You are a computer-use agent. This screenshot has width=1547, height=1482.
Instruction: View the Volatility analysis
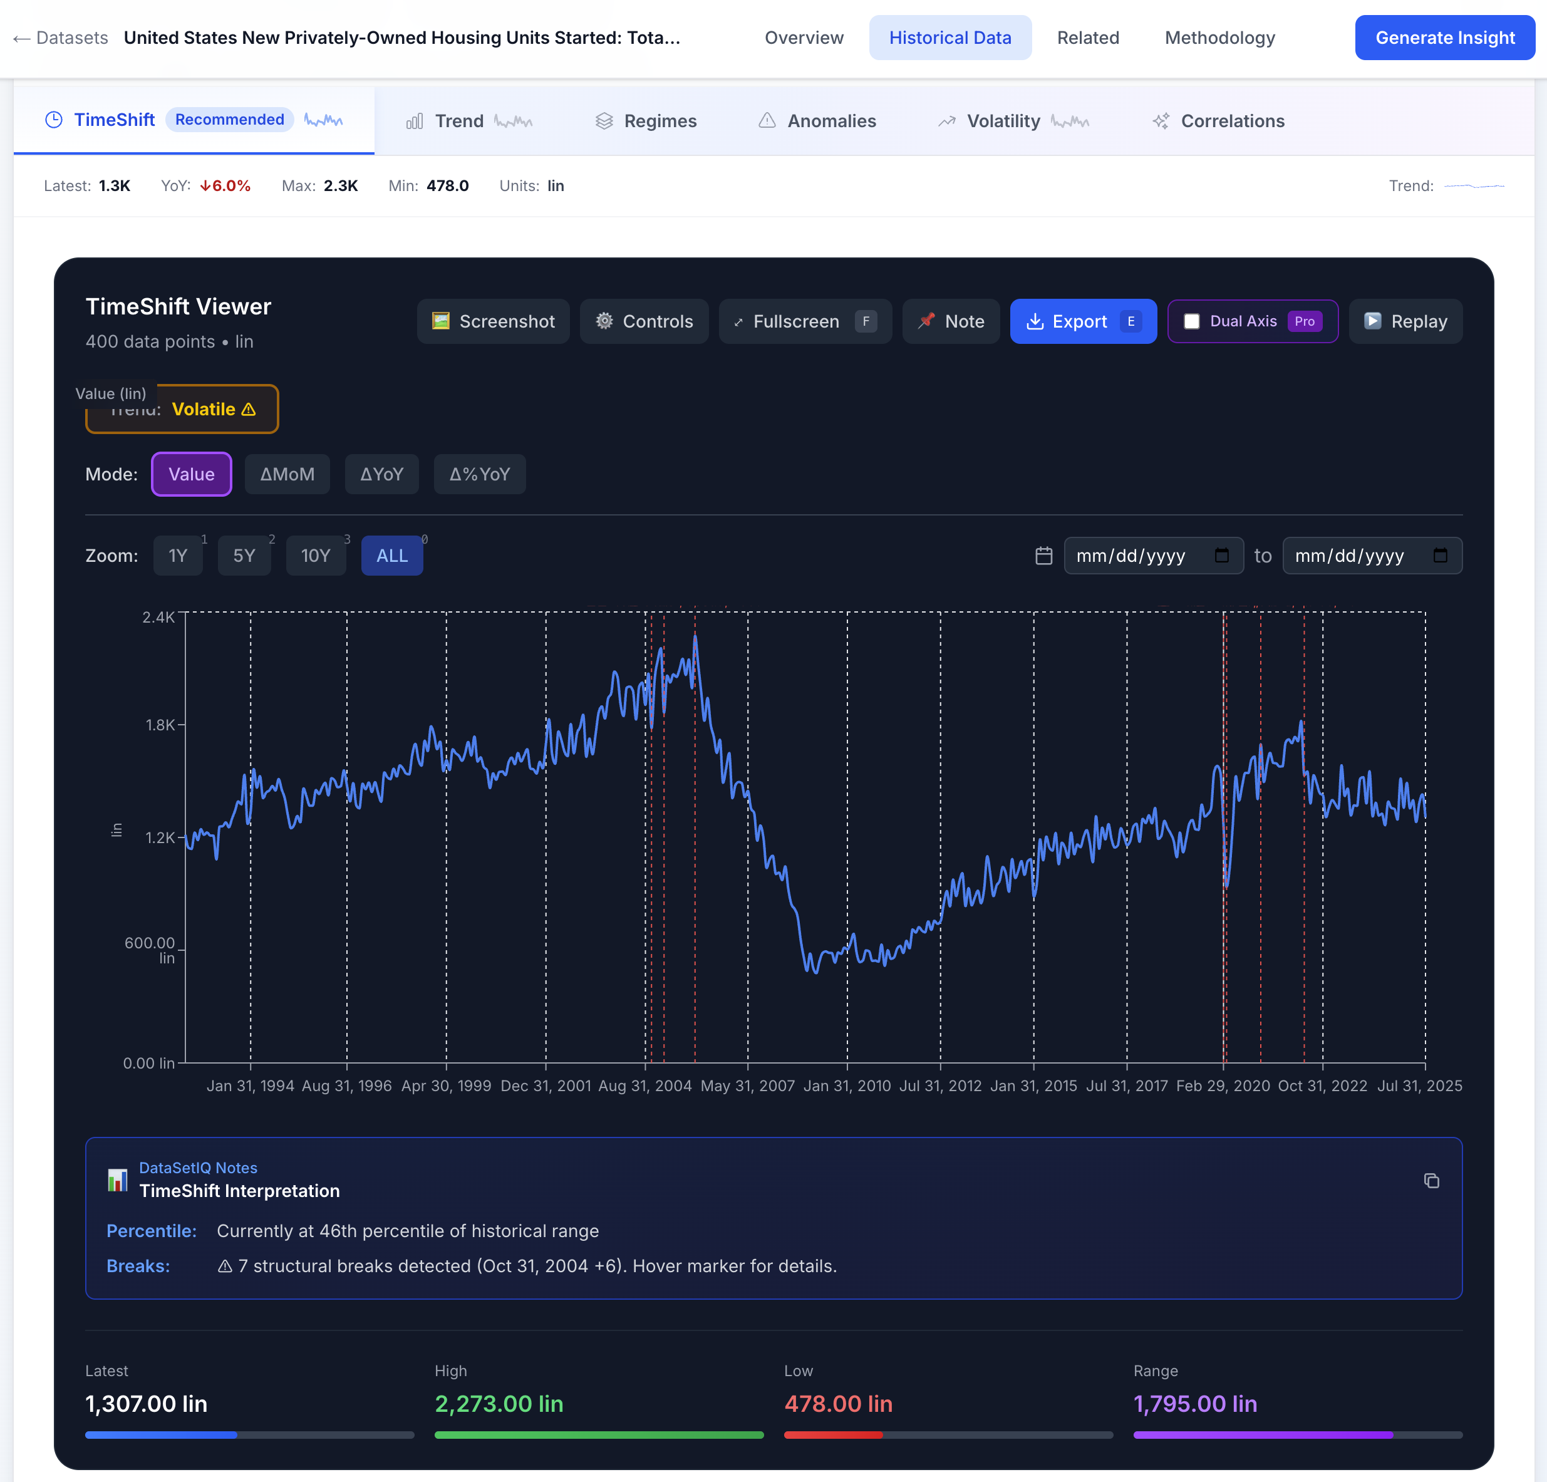coord(1003,121)
